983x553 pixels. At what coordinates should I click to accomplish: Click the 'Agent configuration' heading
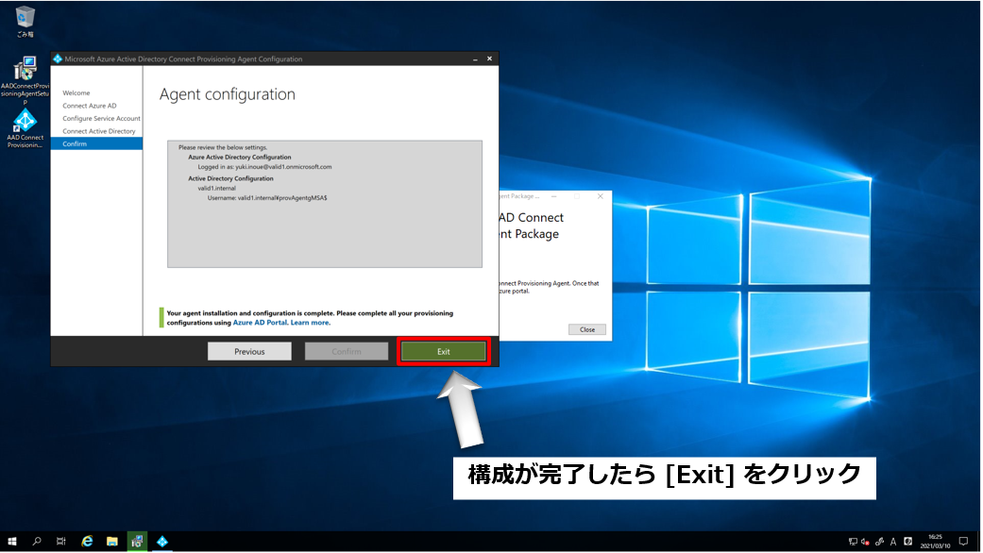(x=227, y=94)
